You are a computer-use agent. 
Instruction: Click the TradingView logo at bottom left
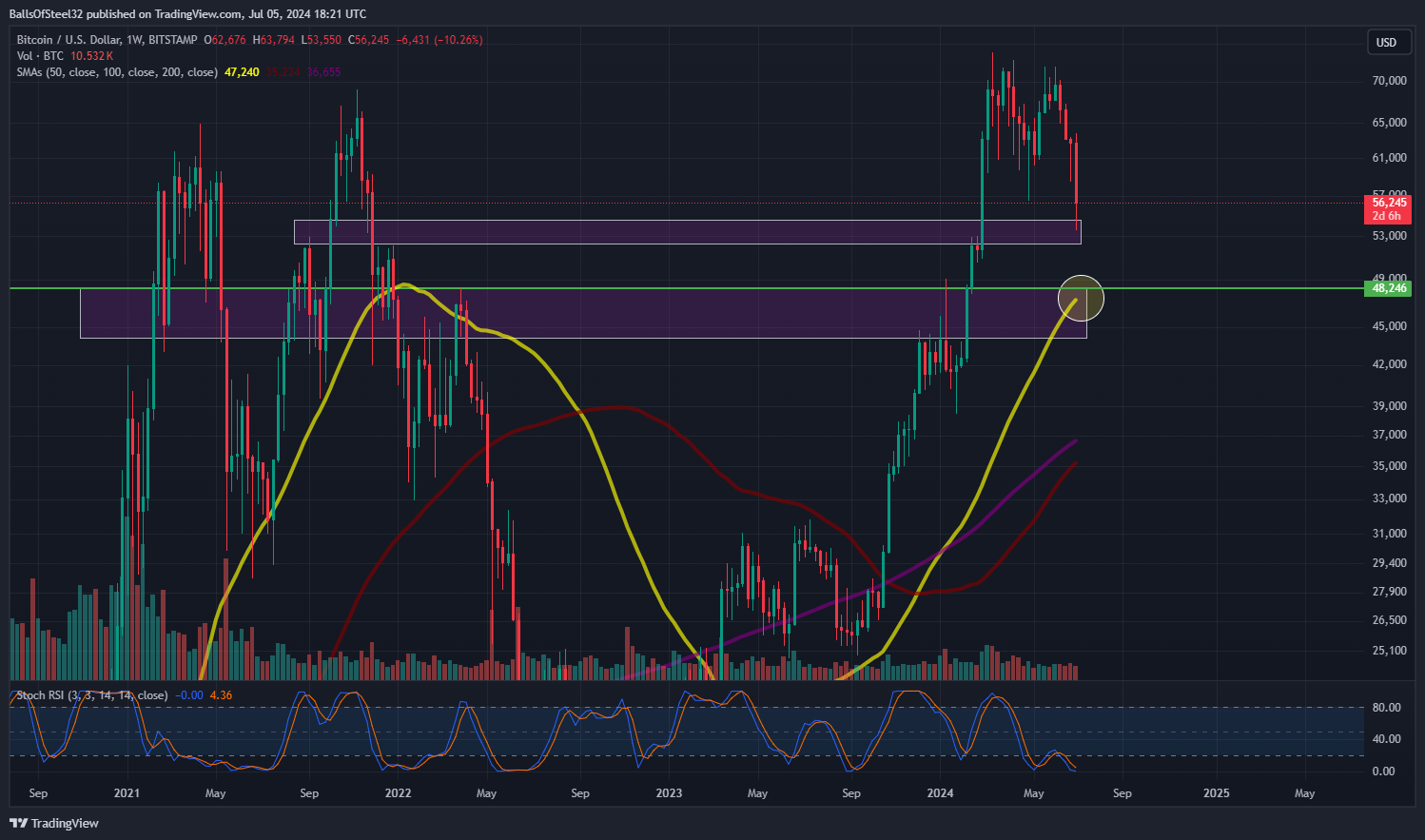pos(54,823)
